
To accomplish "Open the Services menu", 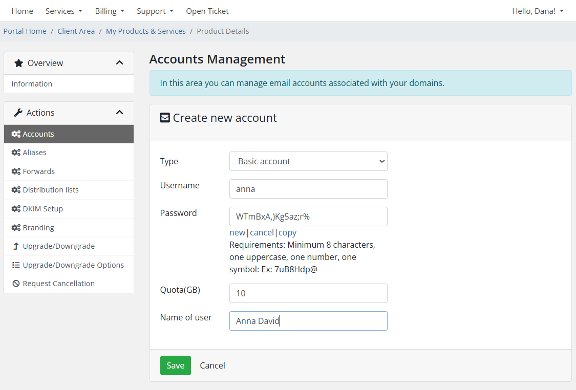I will [x=63, y=11].
